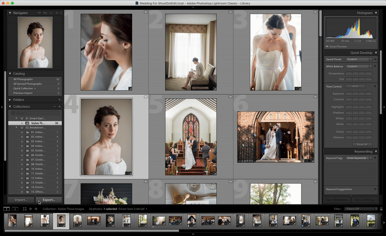
Task: Select 15. Silhou... collection
Action: pos(35,192)
